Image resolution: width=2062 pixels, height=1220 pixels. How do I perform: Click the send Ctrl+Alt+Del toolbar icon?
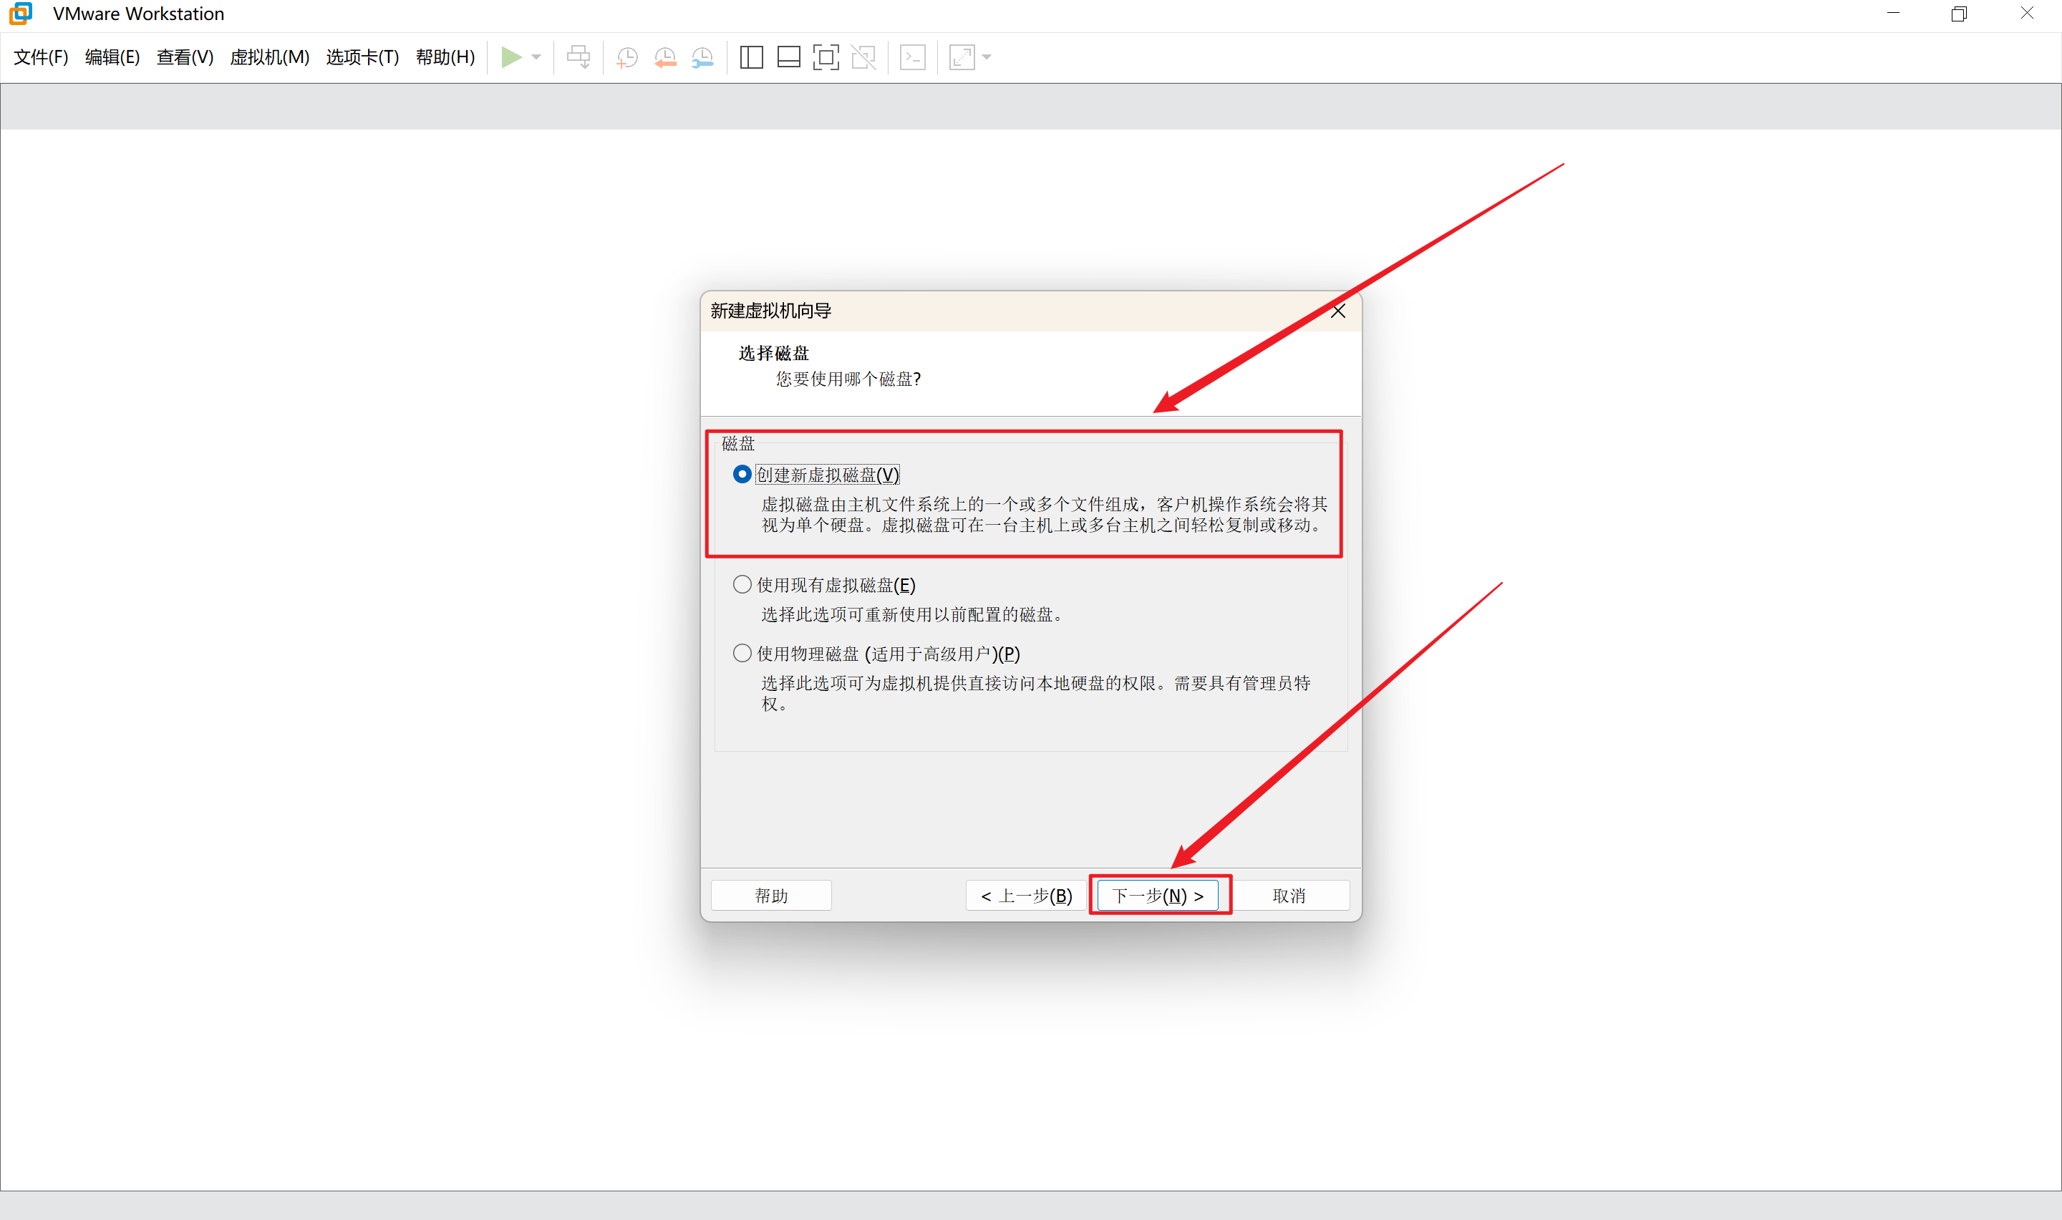pos(579,57)
